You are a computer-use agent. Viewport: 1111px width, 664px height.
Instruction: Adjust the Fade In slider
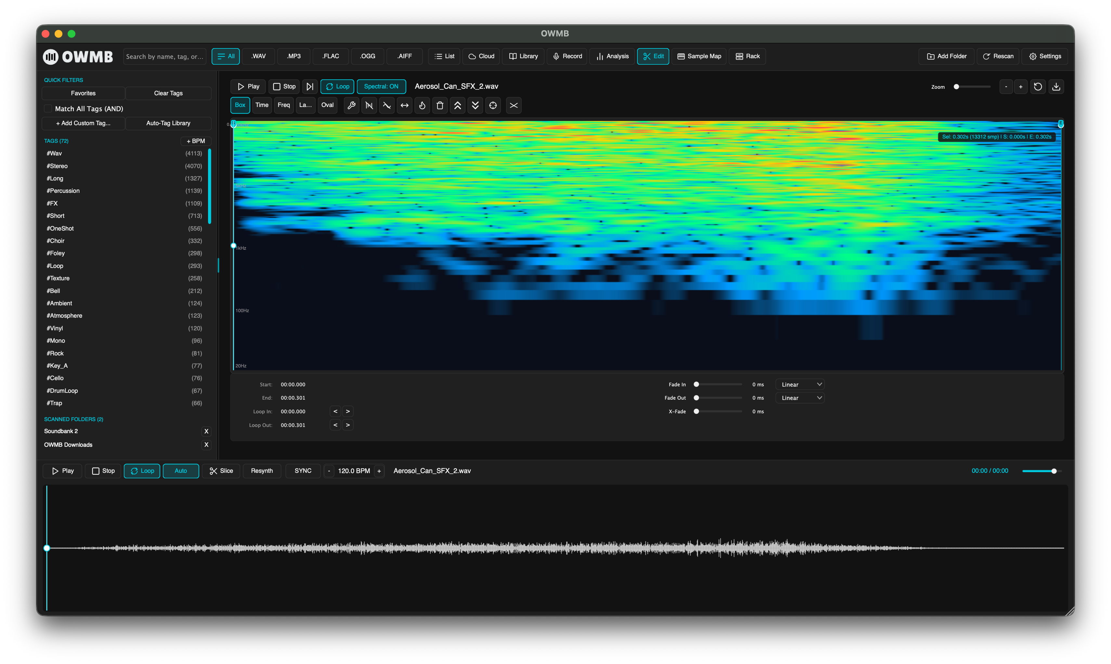(718, 384)
